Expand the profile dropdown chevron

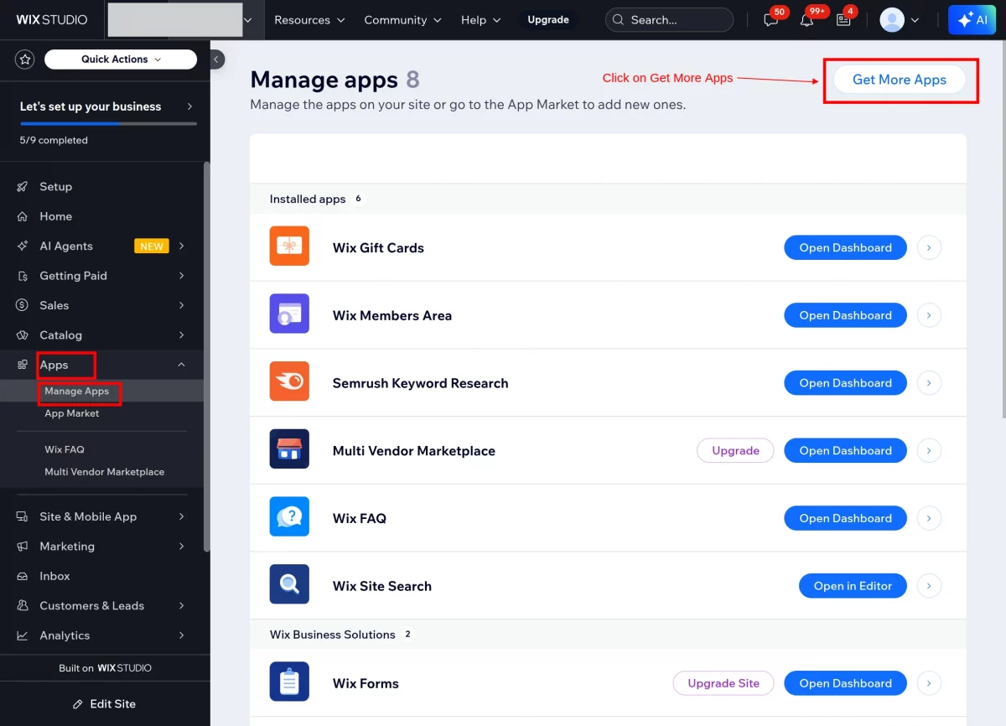[915, 20]
